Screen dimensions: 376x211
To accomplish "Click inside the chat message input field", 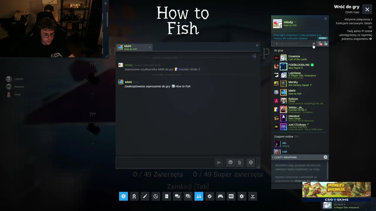I will (x=165, y=162).
